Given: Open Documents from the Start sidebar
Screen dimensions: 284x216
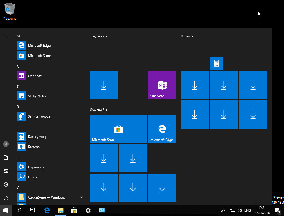Looking at the screenshot, I should pos(6,157).
